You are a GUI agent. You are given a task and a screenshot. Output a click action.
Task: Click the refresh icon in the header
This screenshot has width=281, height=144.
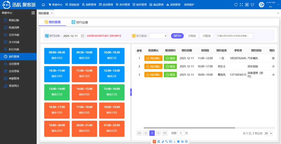[x=236, y=5]
